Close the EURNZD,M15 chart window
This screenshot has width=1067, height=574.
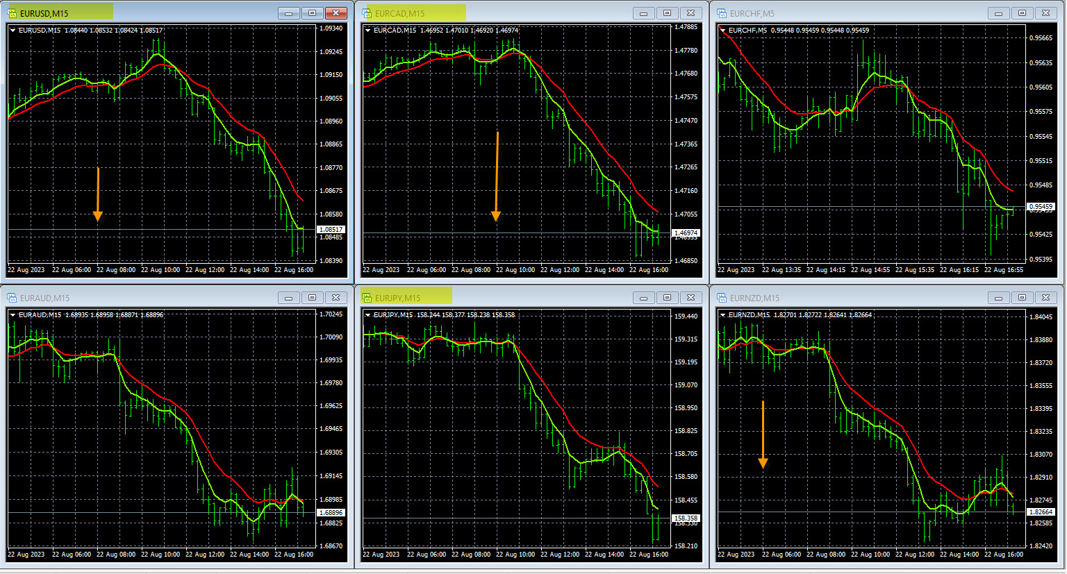coord(1045,298)
